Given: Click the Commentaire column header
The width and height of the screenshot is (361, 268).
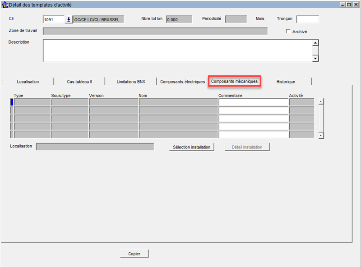Looking at the screenshot, I should click(230, 96).
